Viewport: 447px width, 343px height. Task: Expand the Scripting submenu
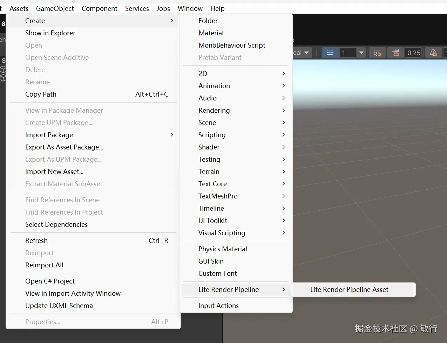click(236, 135)
